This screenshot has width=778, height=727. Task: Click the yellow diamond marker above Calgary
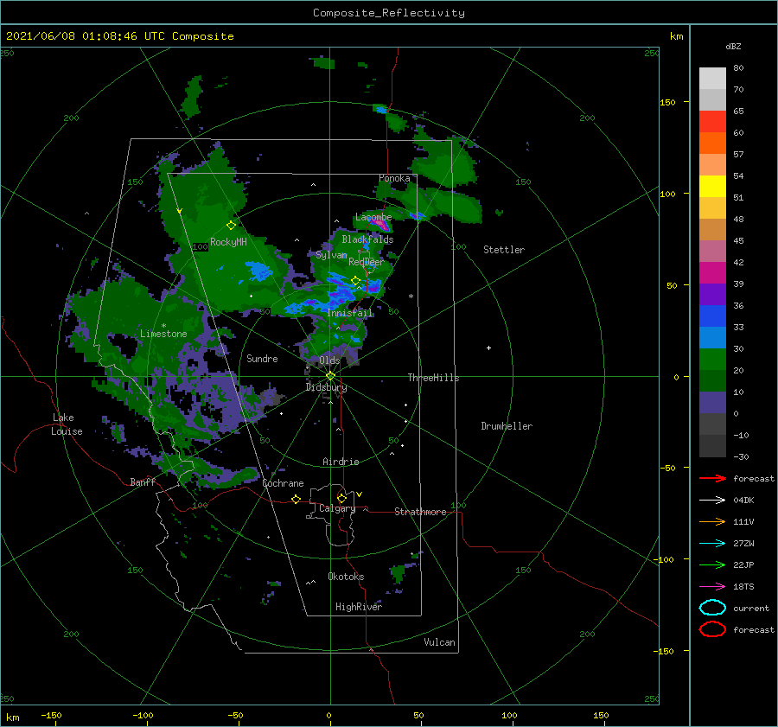click(341, 498)
